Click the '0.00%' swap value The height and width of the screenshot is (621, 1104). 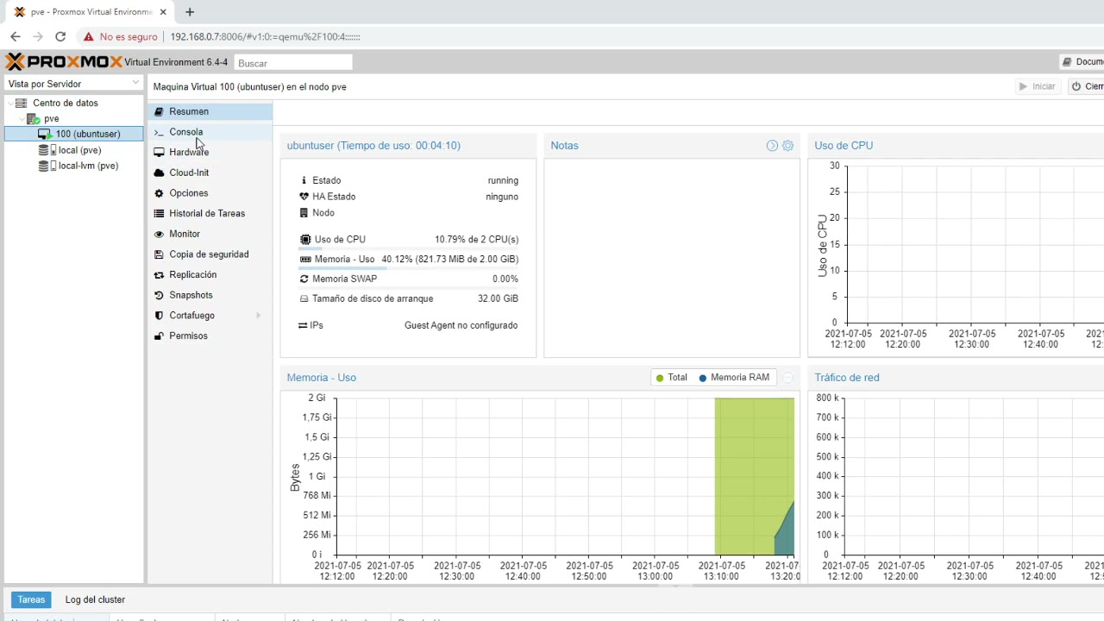pos(505,279)
